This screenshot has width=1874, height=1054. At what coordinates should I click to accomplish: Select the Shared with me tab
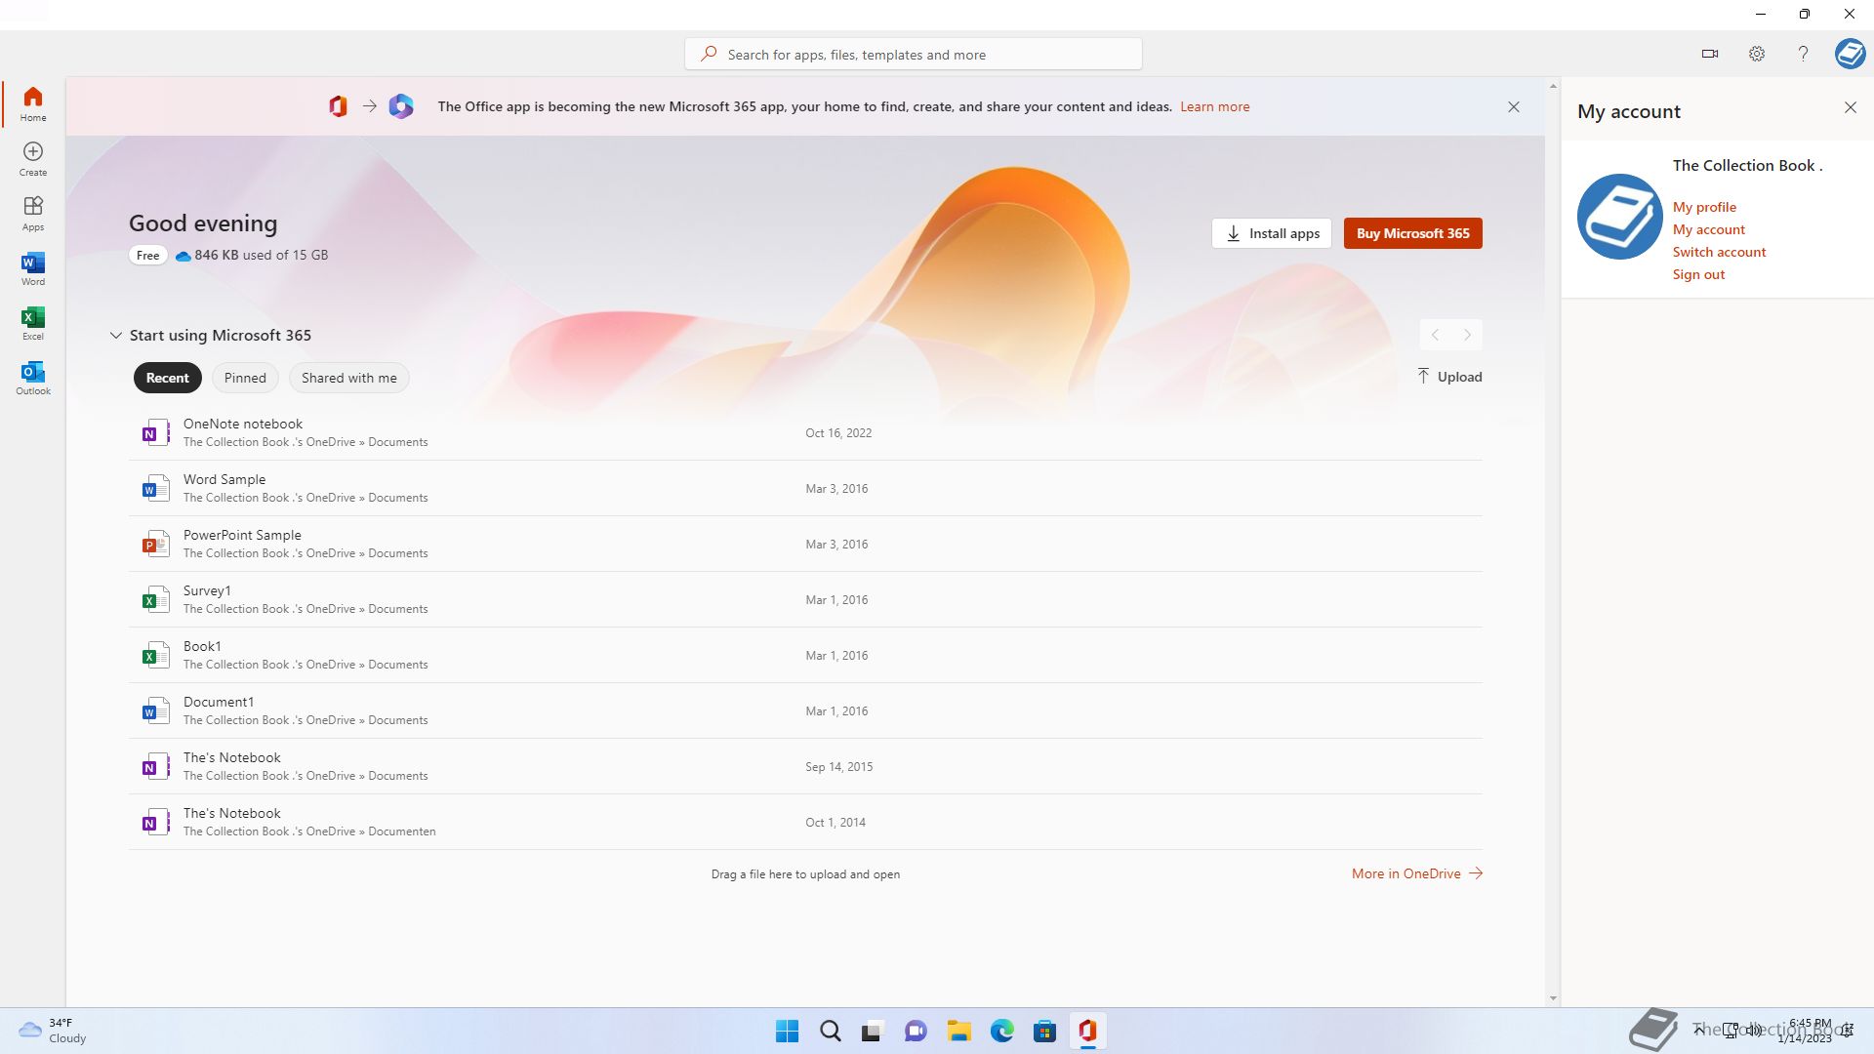pos(349,378)
